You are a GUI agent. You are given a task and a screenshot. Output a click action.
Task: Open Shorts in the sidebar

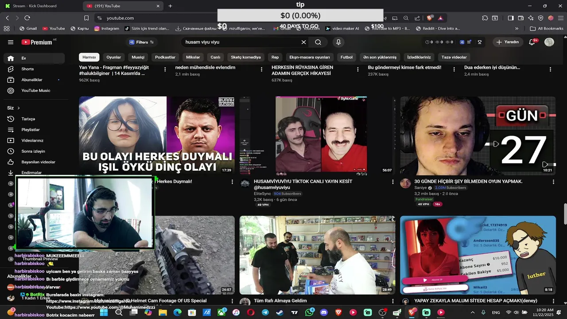(x=34, y=69)
